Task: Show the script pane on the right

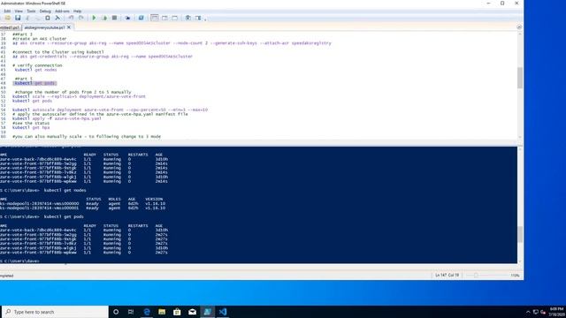Action: click(x=164, y=18)
